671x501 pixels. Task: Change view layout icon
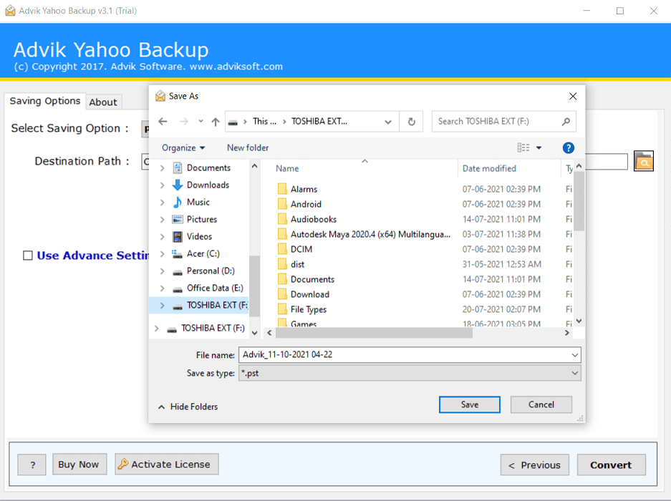[523, 147]
